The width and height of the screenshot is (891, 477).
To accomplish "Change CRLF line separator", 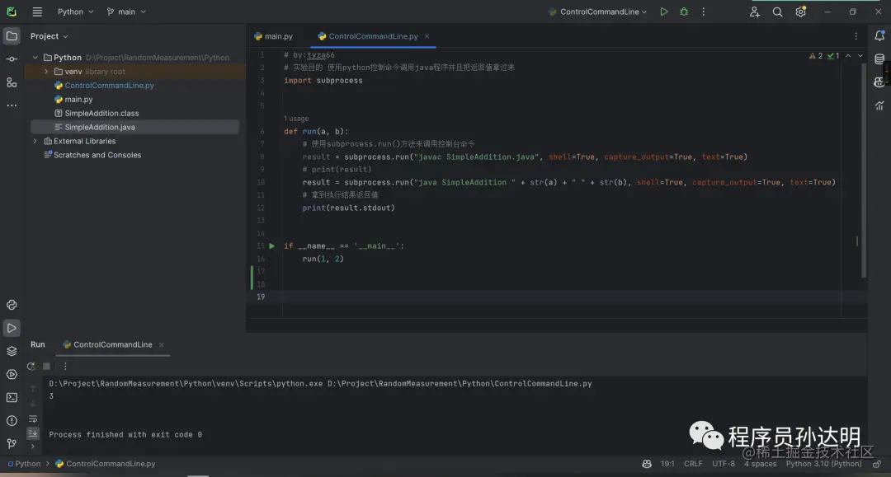I will 693,464.
